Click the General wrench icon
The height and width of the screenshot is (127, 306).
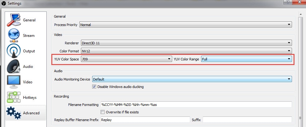(14, 20)
